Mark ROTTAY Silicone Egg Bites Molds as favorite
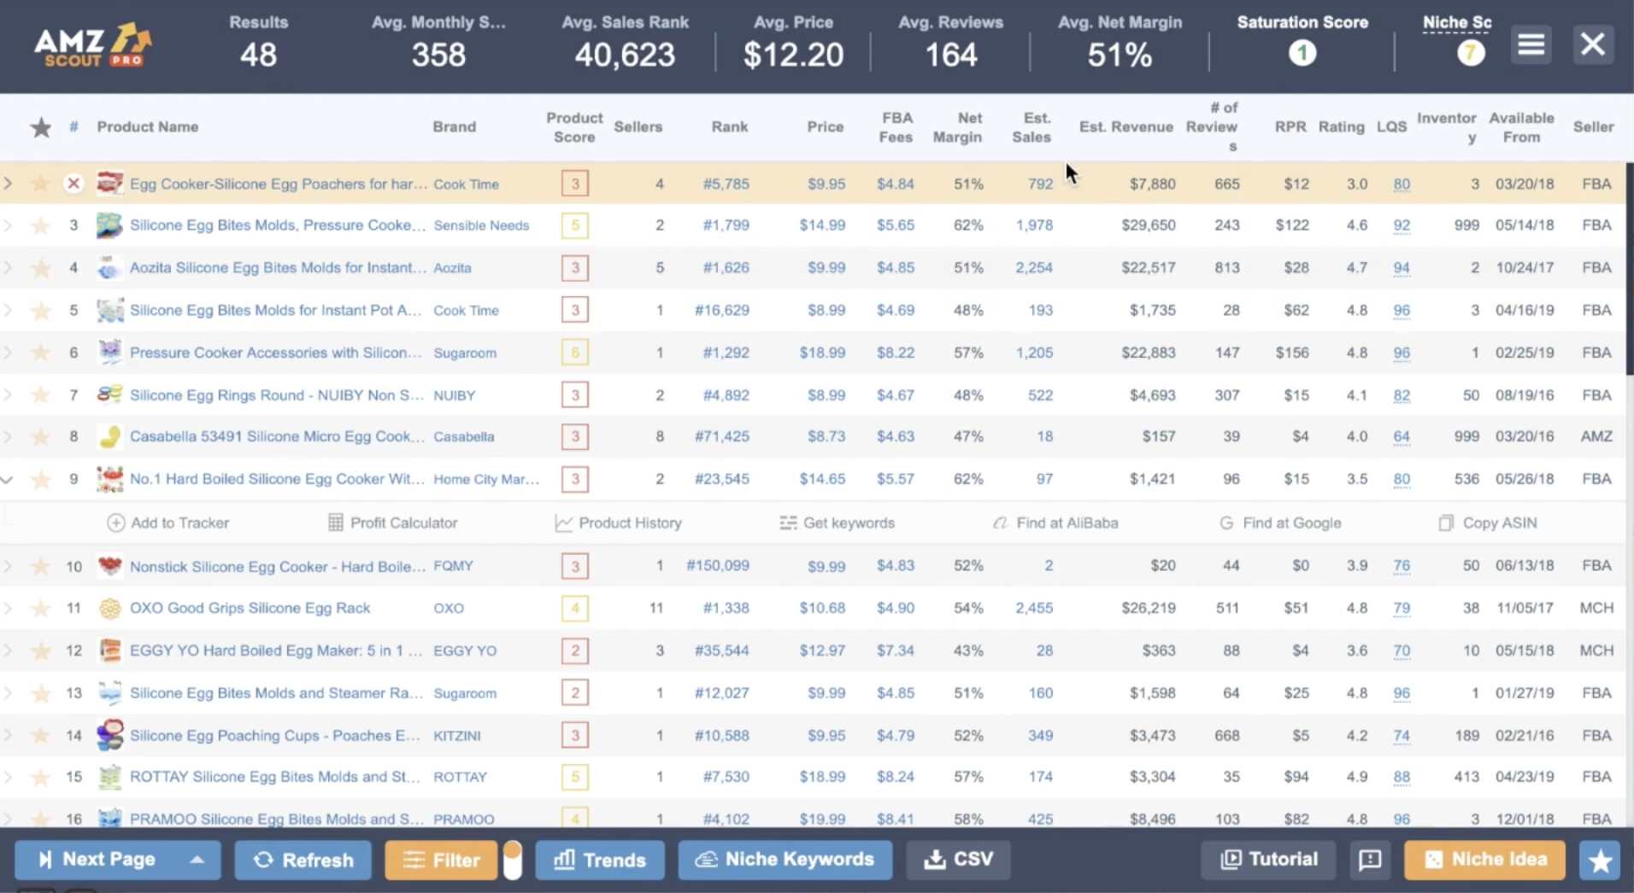 tap(40, 777)
